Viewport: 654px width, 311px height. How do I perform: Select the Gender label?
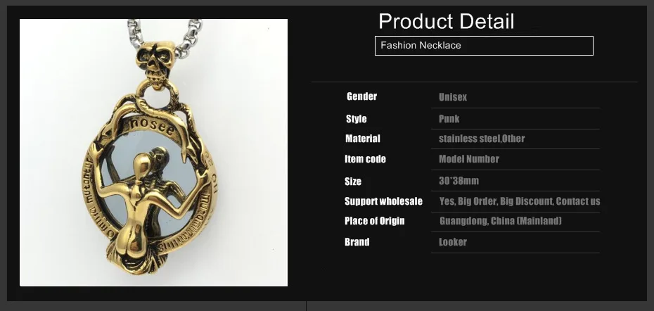point(361,96)
